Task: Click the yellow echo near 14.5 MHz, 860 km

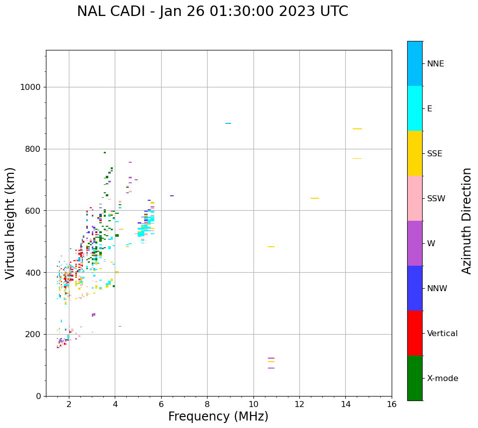Action: 357,129
